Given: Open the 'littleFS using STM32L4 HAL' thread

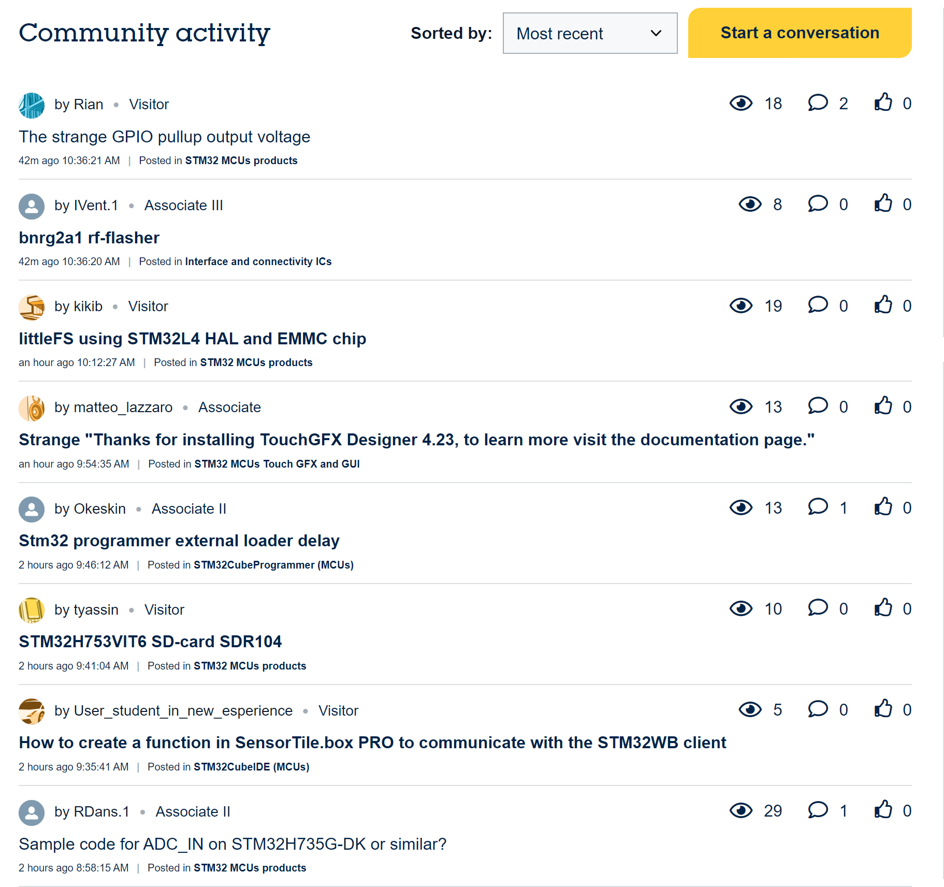Looking at the screenshot, I should (193, 339).
